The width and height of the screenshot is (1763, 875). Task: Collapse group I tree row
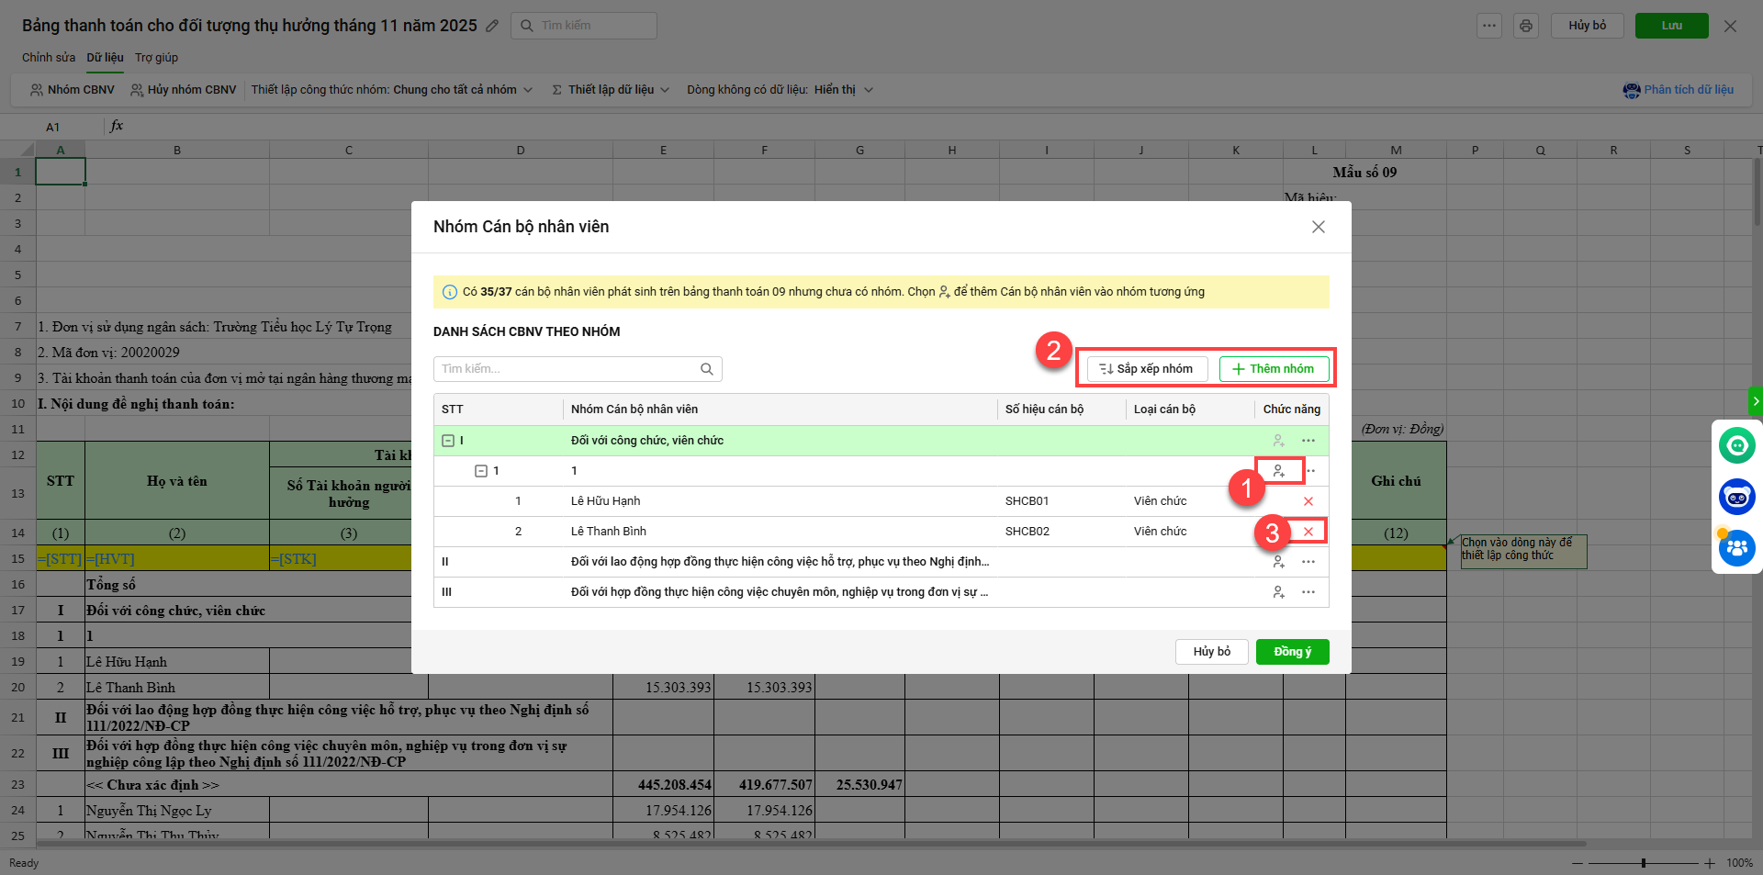(448, 441)
